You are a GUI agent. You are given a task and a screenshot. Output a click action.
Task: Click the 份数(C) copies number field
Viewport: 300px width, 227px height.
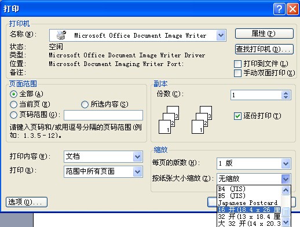(256, 95)
